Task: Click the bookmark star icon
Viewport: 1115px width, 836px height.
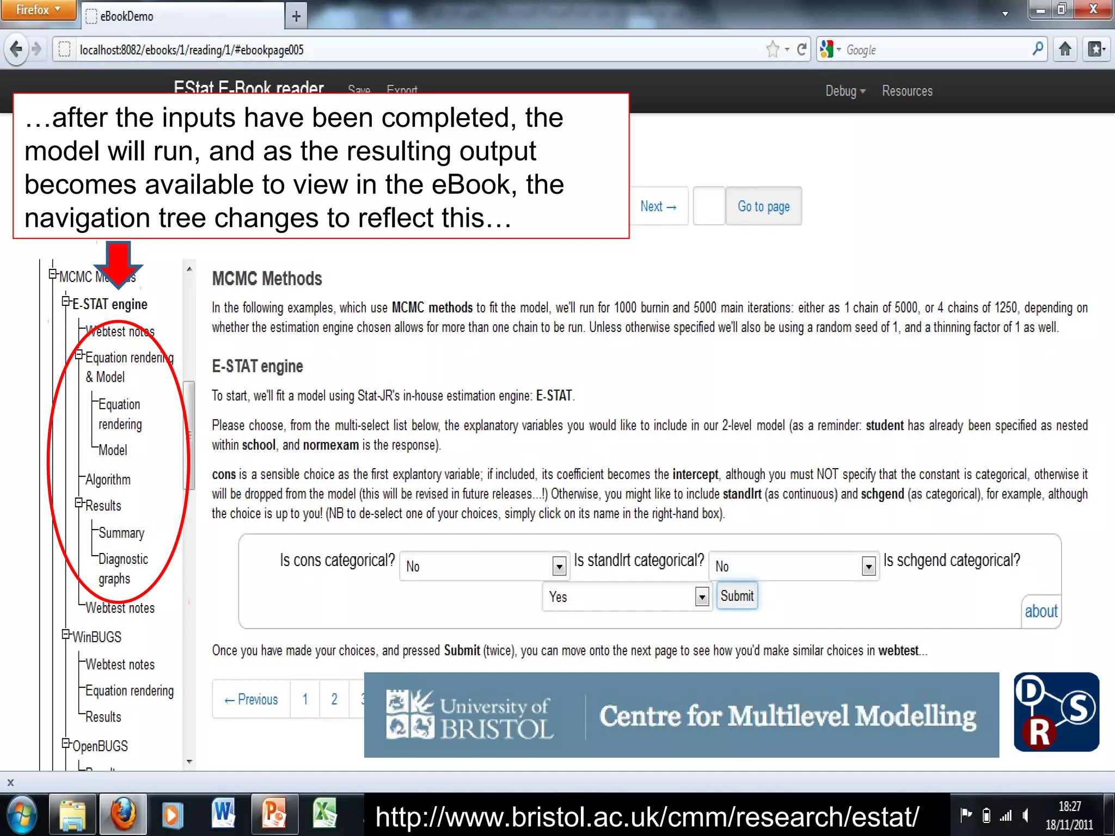Action: click(x=772, y=50)
